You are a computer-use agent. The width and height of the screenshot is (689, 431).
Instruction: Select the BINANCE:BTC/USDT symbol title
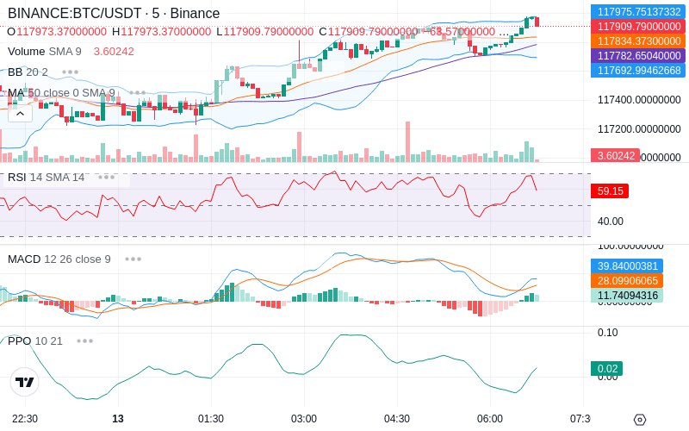point(75,13)
